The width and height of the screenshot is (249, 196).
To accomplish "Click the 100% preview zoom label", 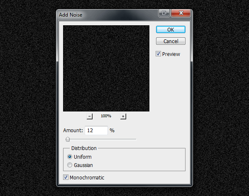I will 106,116.
